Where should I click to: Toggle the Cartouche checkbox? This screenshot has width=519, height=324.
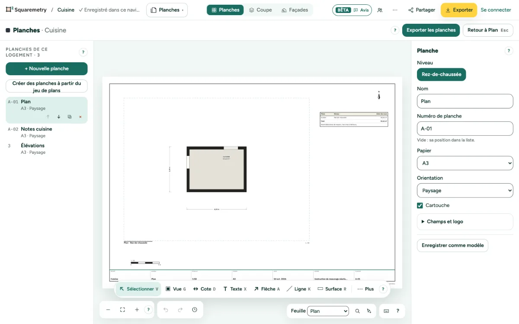[420, 206]
